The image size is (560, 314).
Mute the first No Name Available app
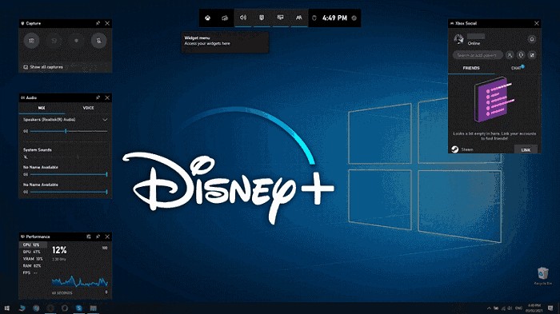26,174
